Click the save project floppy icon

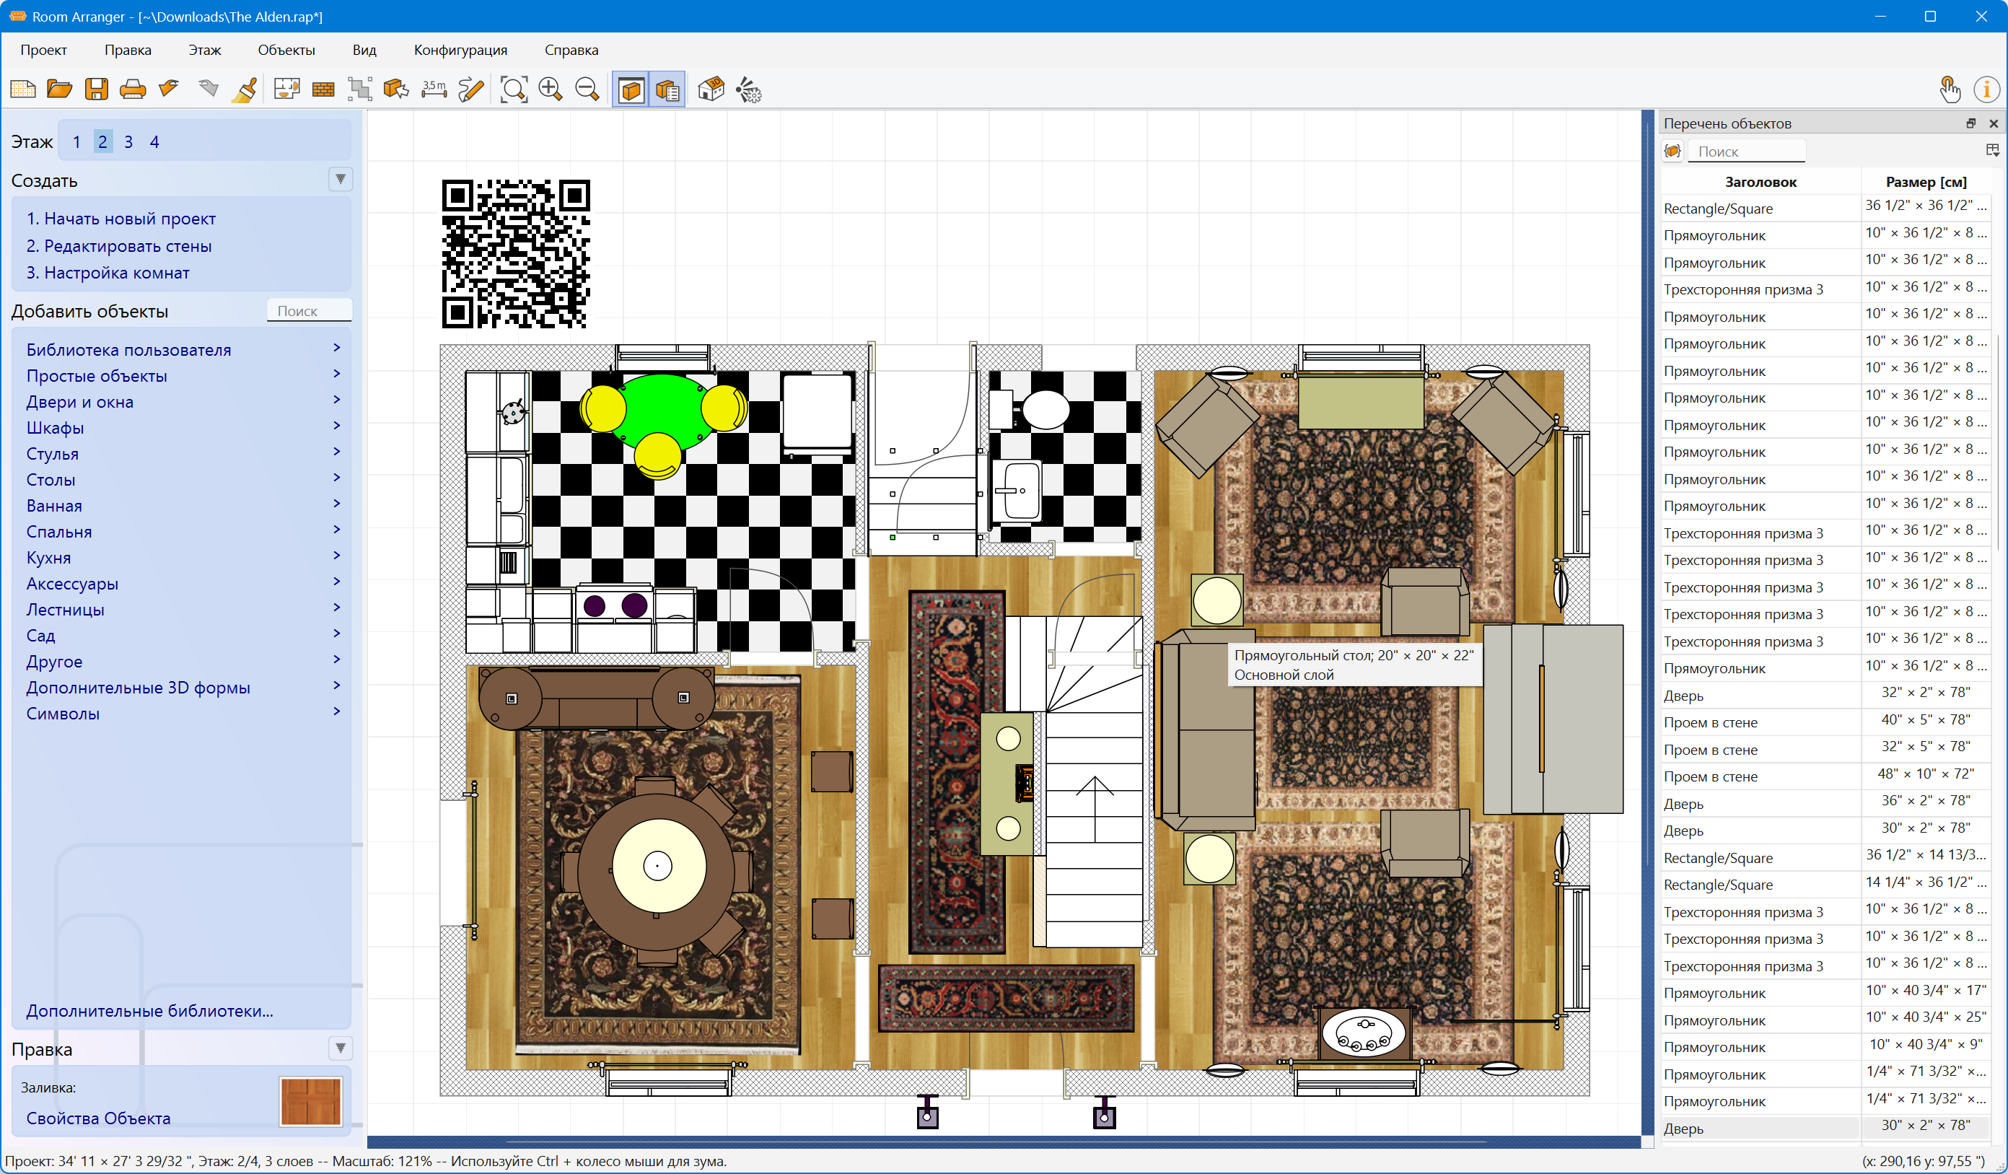[97, 89]
